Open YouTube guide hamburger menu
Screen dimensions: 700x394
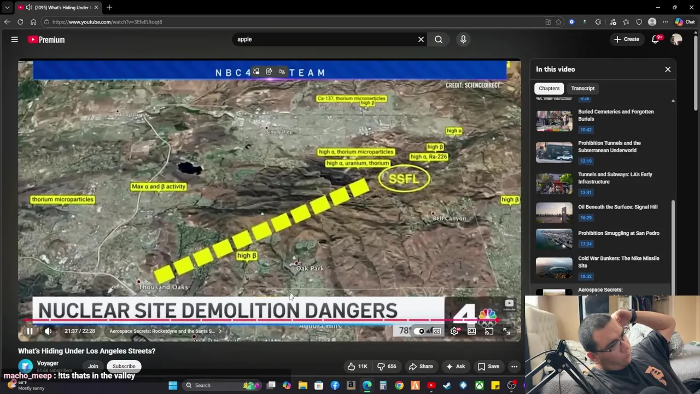tap(15, 39)
